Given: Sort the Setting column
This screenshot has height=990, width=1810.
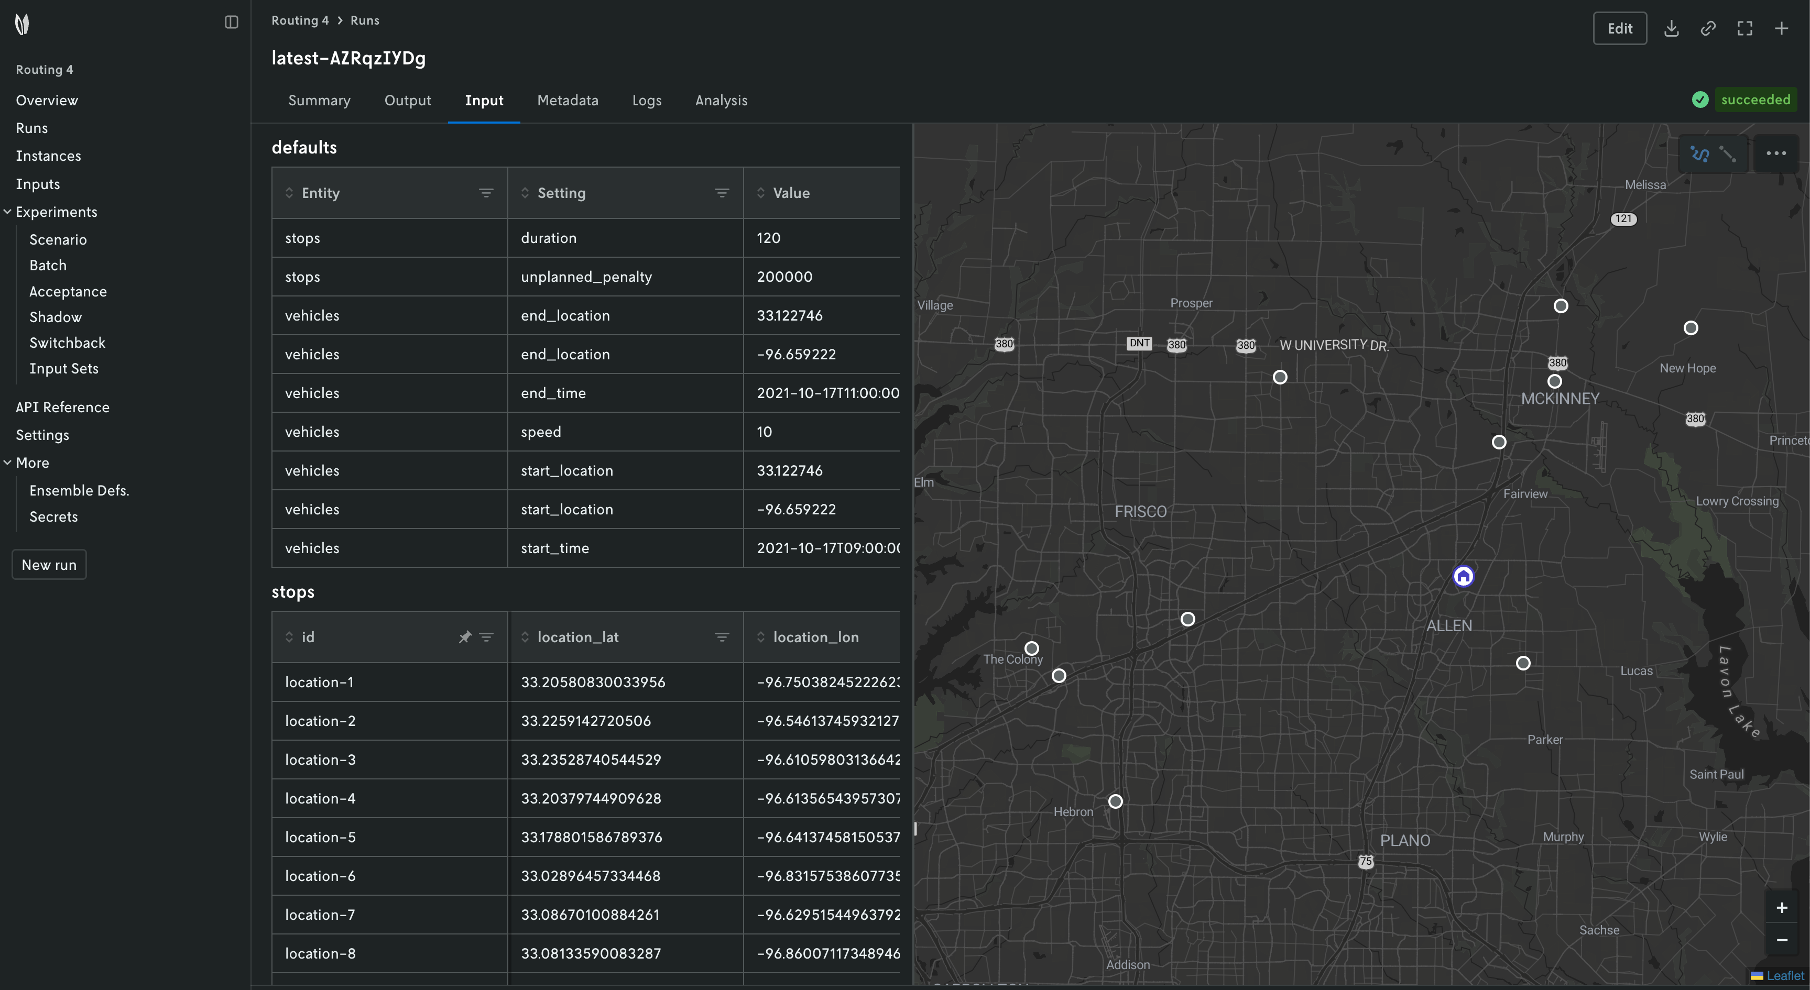Looking at the screenshot, I should (x=525, y=193).
